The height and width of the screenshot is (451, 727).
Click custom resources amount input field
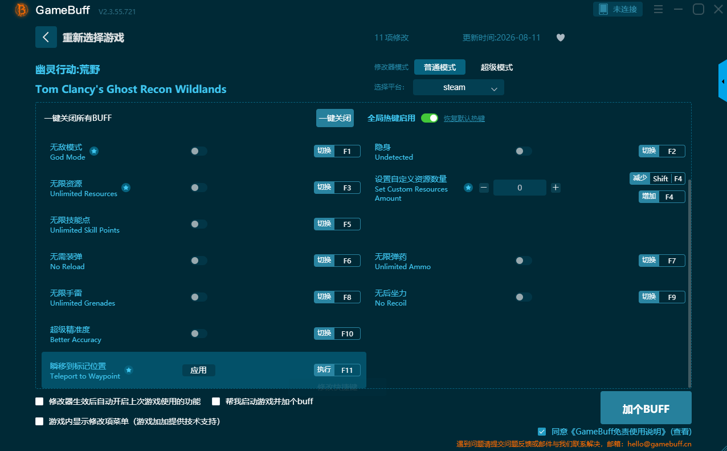pyautogui.click(x=520, y=188)
